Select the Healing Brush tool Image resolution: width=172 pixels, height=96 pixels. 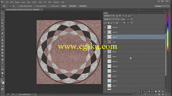(2, 33)
